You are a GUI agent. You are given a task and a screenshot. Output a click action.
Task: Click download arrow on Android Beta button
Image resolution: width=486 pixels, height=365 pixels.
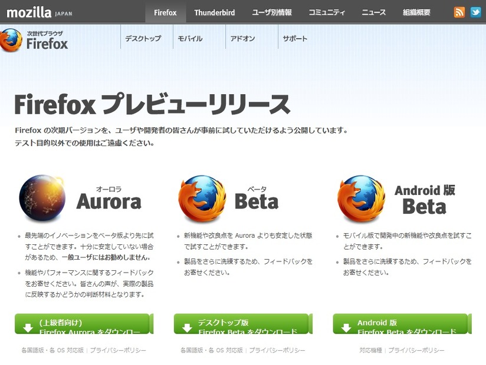click(x=346, y=328)
